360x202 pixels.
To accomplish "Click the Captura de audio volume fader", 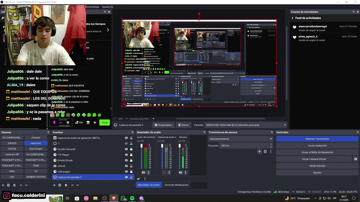I will tap(162, 146).
